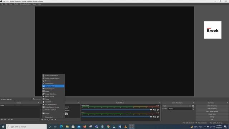Open the View menu
Viewport: 229px width, 129px height.
11,4
